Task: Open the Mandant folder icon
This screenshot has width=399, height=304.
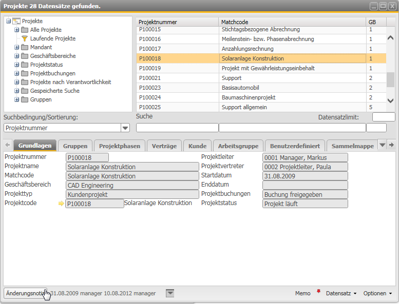Action: point(24,47)
